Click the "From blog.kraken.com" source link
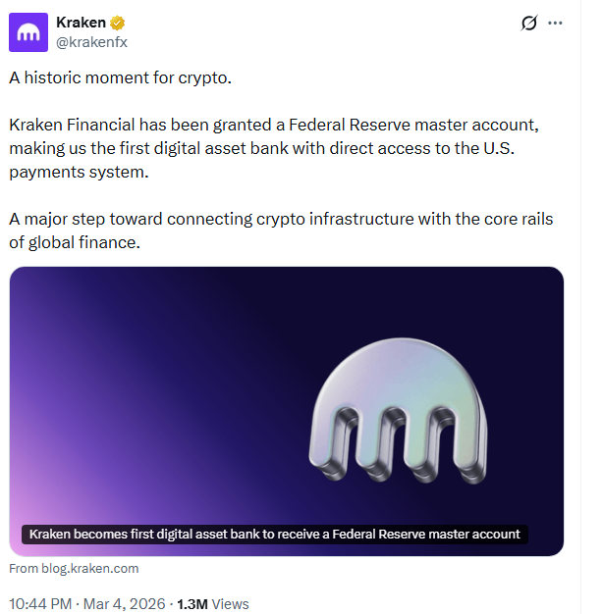Viewport: 602px width, 614px height. click(x=74, y=568)
